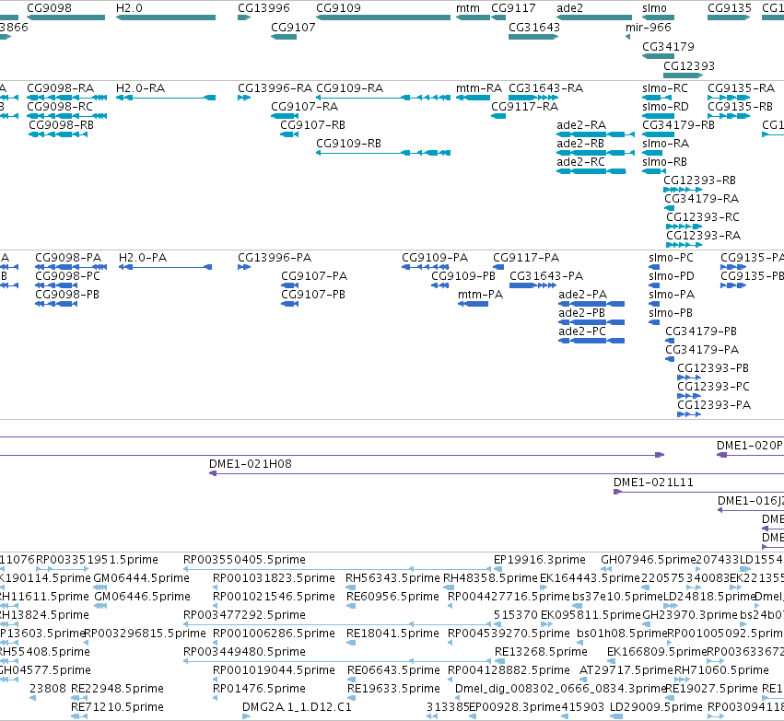Viewport: 784px width, 721px height.
Task: Click the 'RE60956.5prime' EST label
Action: tap(392, 597)
